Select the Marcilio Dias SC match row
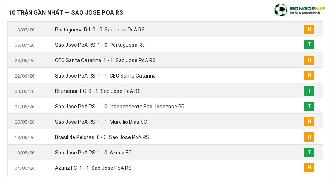 (165, 122)
